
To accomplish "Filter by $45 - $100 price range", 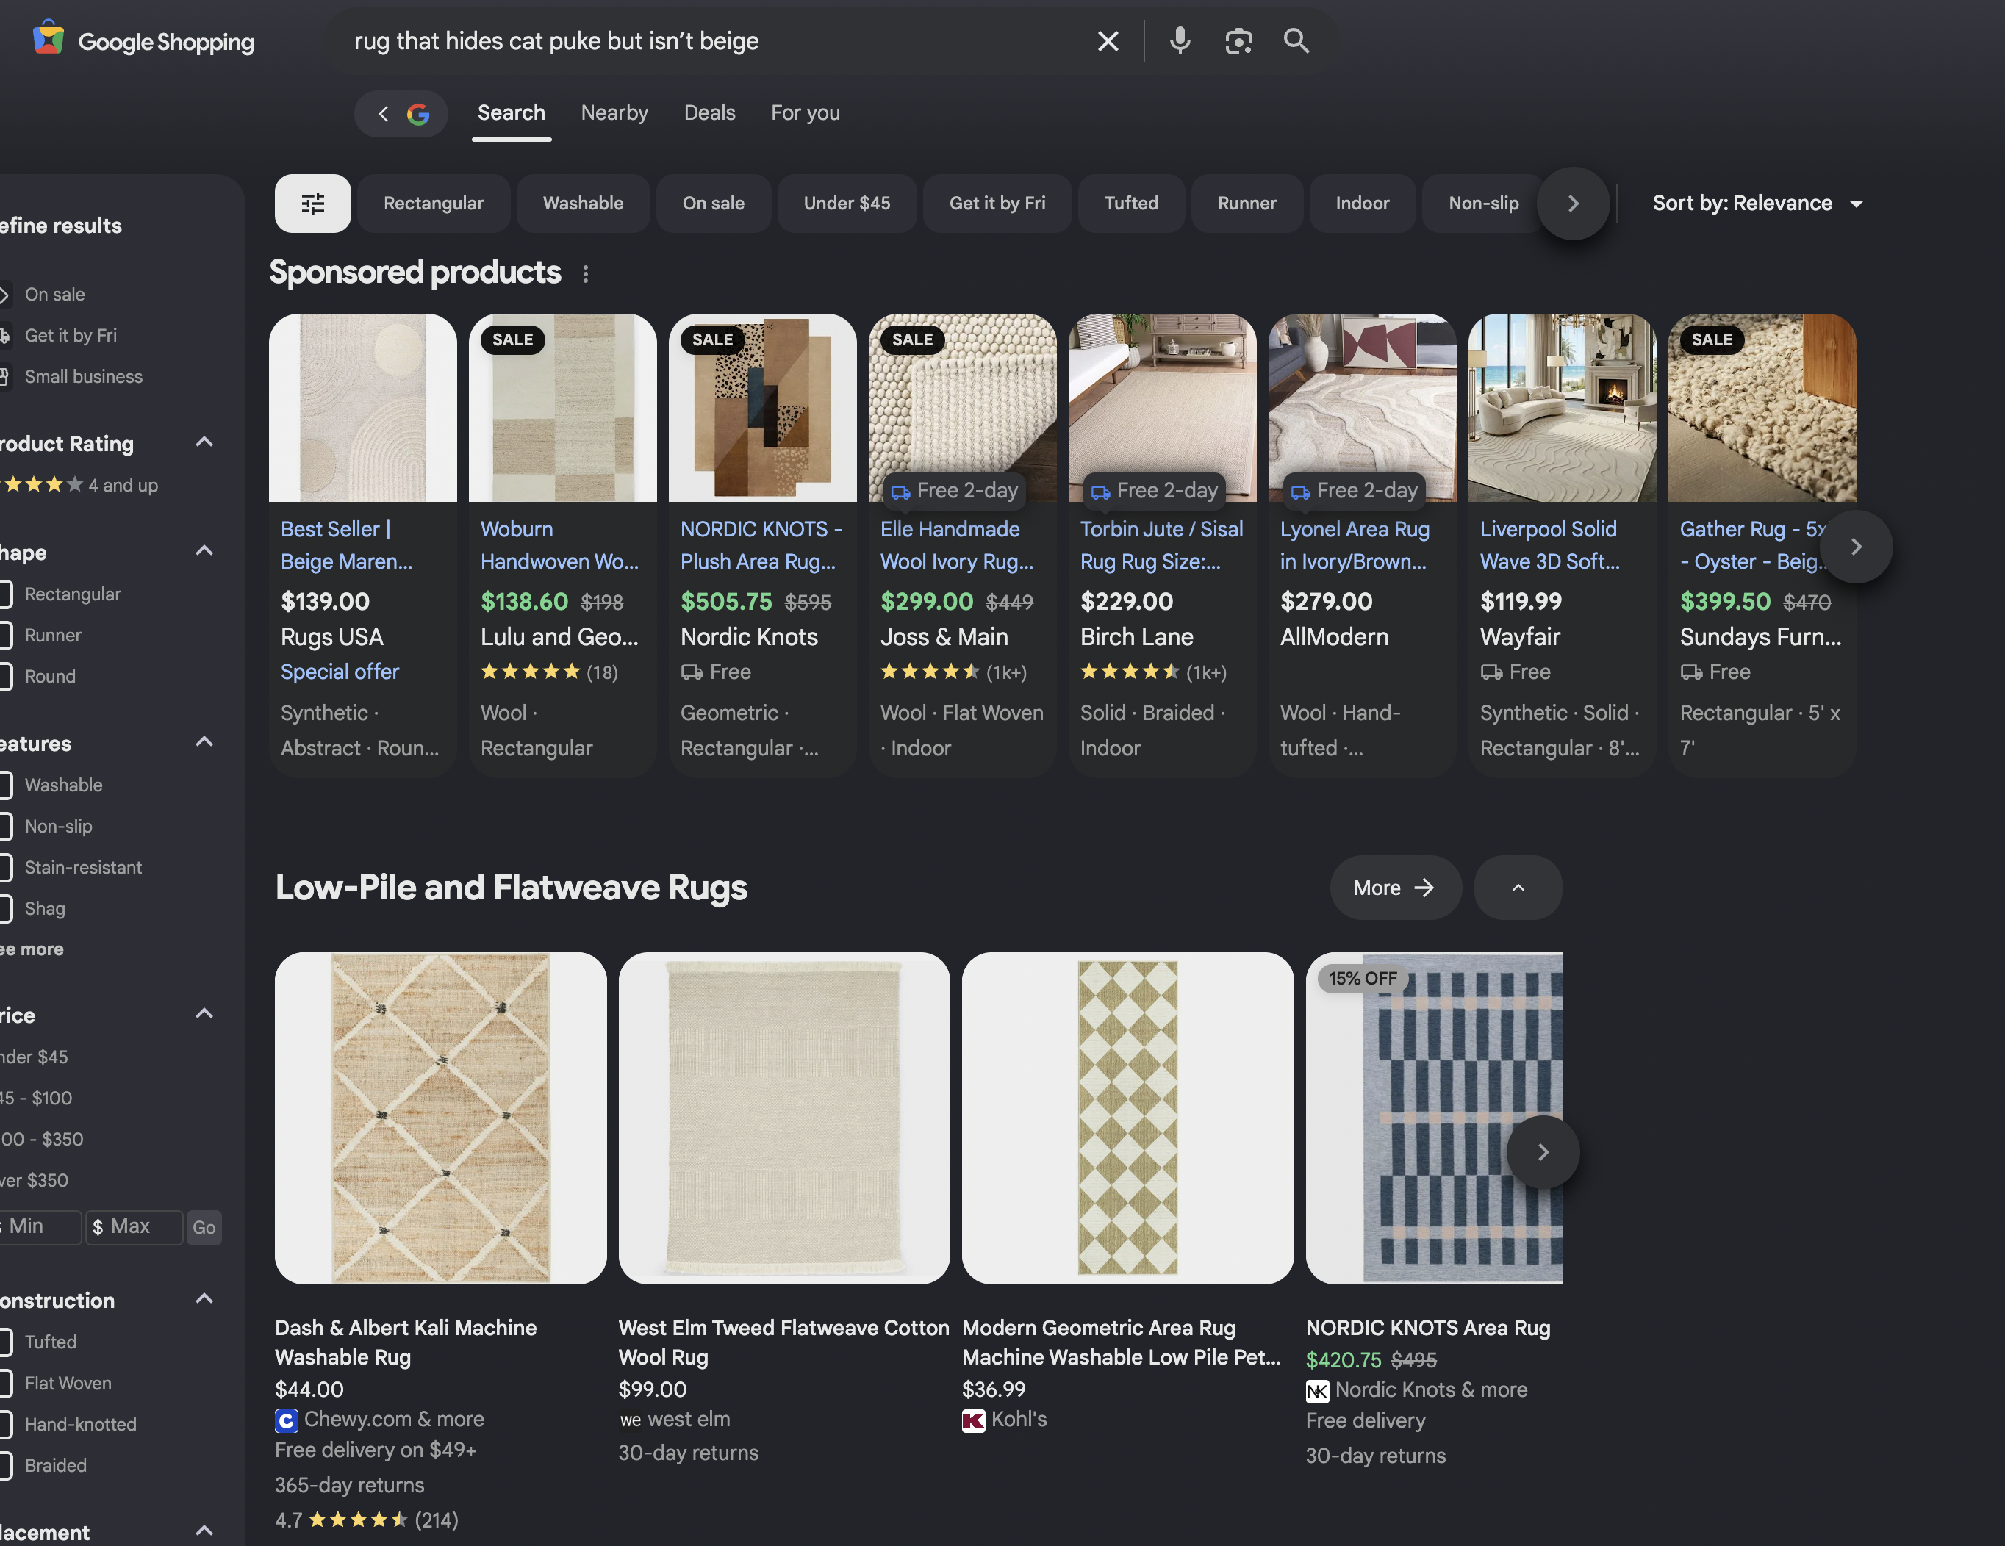I will [x=36, y=1098].
